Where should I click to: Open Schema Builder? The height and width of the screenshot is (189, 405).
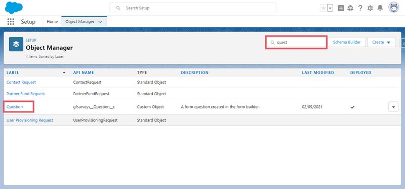(347, 42)
